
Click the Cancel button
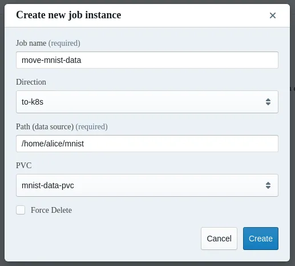tap(219, 239)
